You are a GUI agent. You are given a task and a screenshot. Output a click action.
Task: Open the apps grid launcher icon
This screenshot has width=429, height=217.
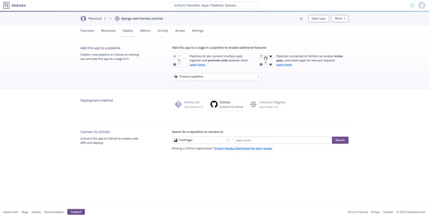[x=412, y=5]
